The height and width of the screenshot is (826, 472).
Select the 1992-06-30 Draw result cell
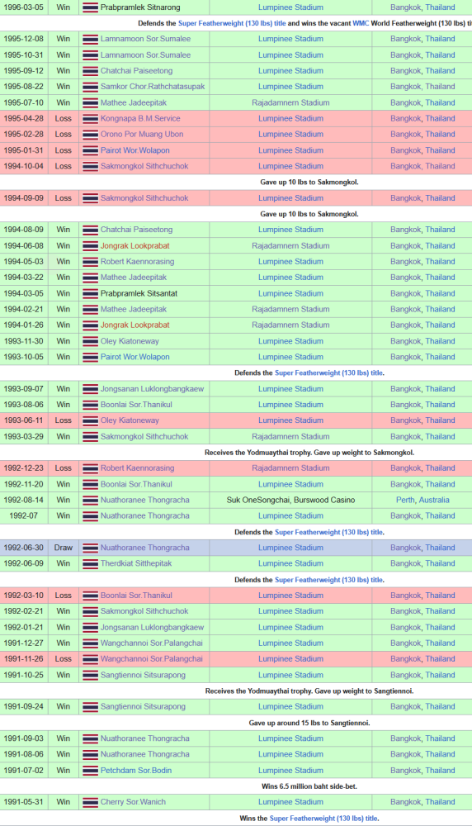tap(64, 548)
